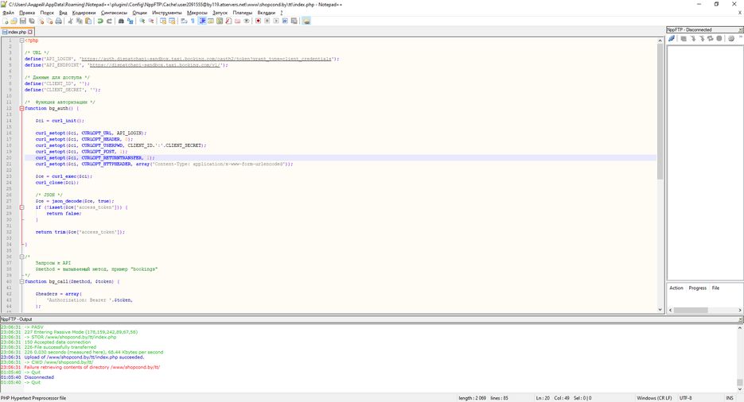Open the Макросы menu
Screen dimensions: 744x402
tap(197, 13)
